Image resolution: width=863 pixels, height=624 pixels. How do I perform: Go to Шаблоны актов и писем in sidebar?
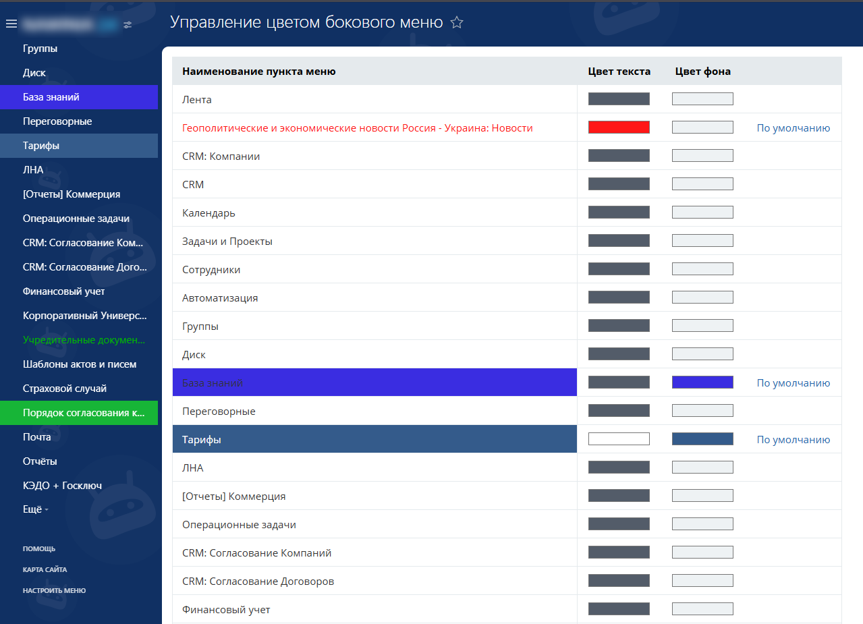click(80, 364)
